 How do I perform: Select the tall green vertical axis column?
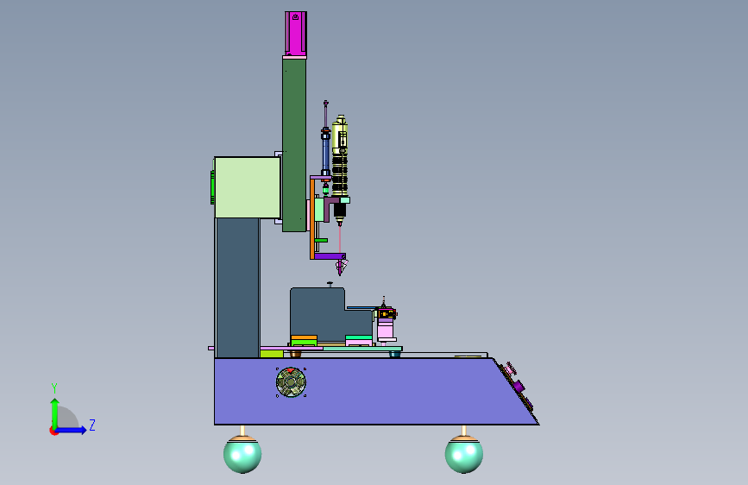pyautogui.click(x=294, y=144)
